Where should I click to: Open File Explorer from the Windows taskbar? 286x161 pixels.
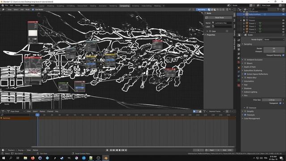tap(25, 158)
